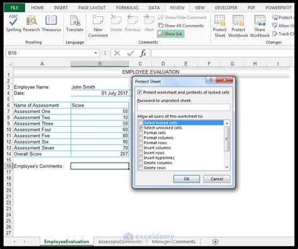Image resolution: width=298 pixels, height=249 pixels.
Task: Open the Research pane
Action: (31, 23)
